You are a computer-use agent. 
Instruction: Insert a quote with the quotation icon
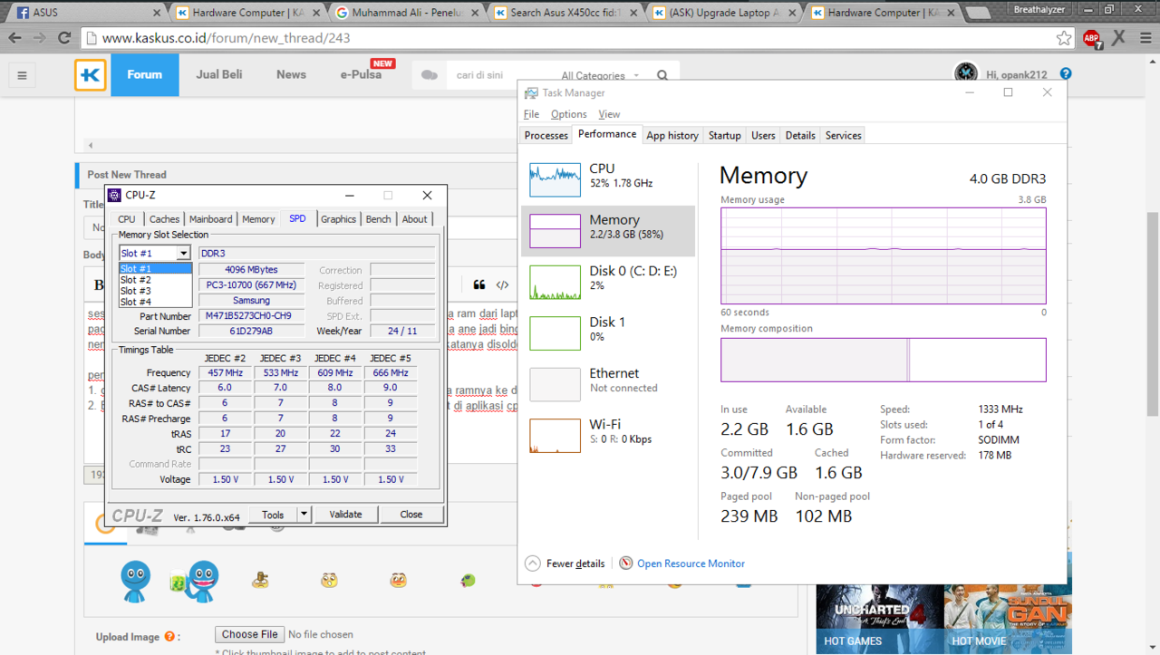coord(479,284)
